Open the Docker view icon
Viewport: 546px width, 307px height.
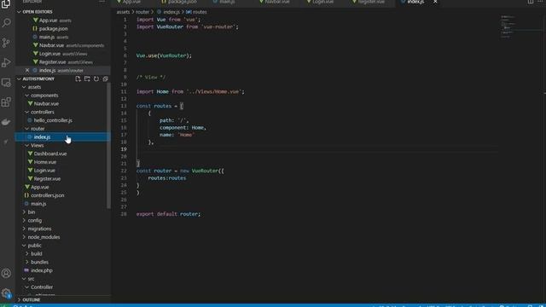(x=6, y=122)
